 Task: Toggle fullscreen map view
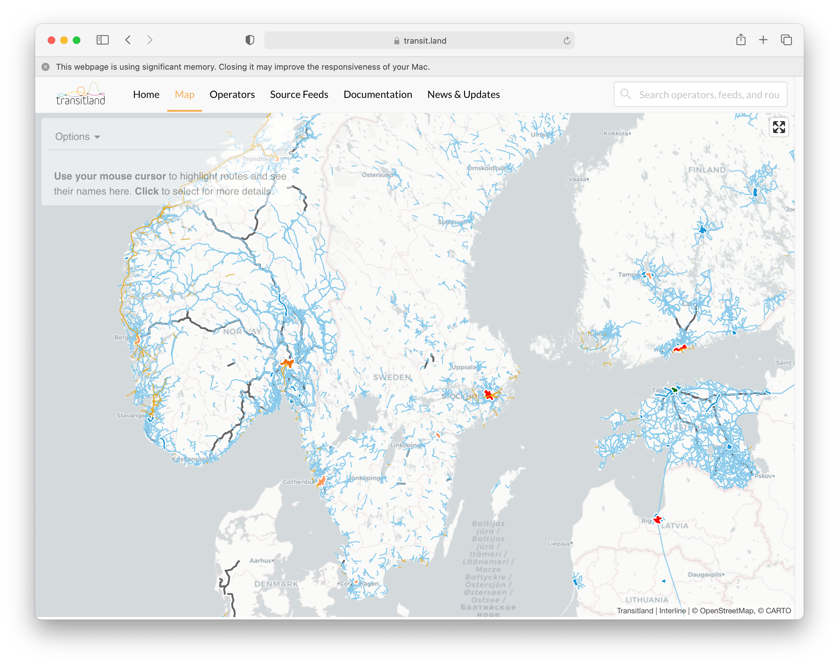tap(779, 127)
